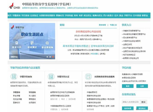The image size is (153, 112).
Task: Open 中国高等教育学历认证报告 link
Action: [61, 106]
